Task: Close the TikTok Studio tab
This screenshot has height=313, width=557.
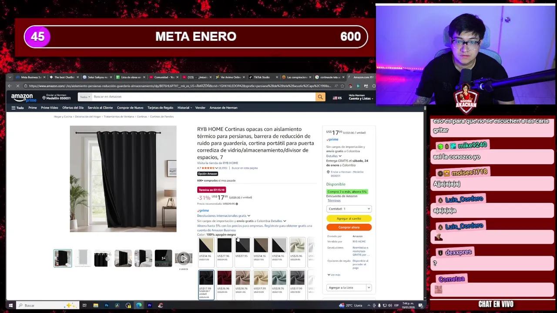Action: (x=276, y=77)
